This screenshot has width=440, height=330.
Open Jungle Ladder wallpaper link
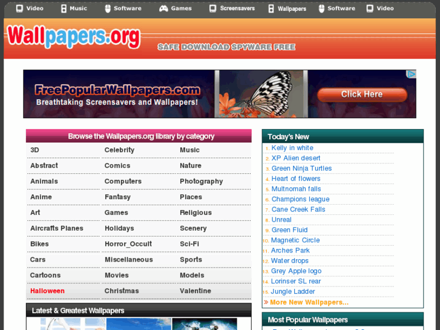(x=293, y=291)
